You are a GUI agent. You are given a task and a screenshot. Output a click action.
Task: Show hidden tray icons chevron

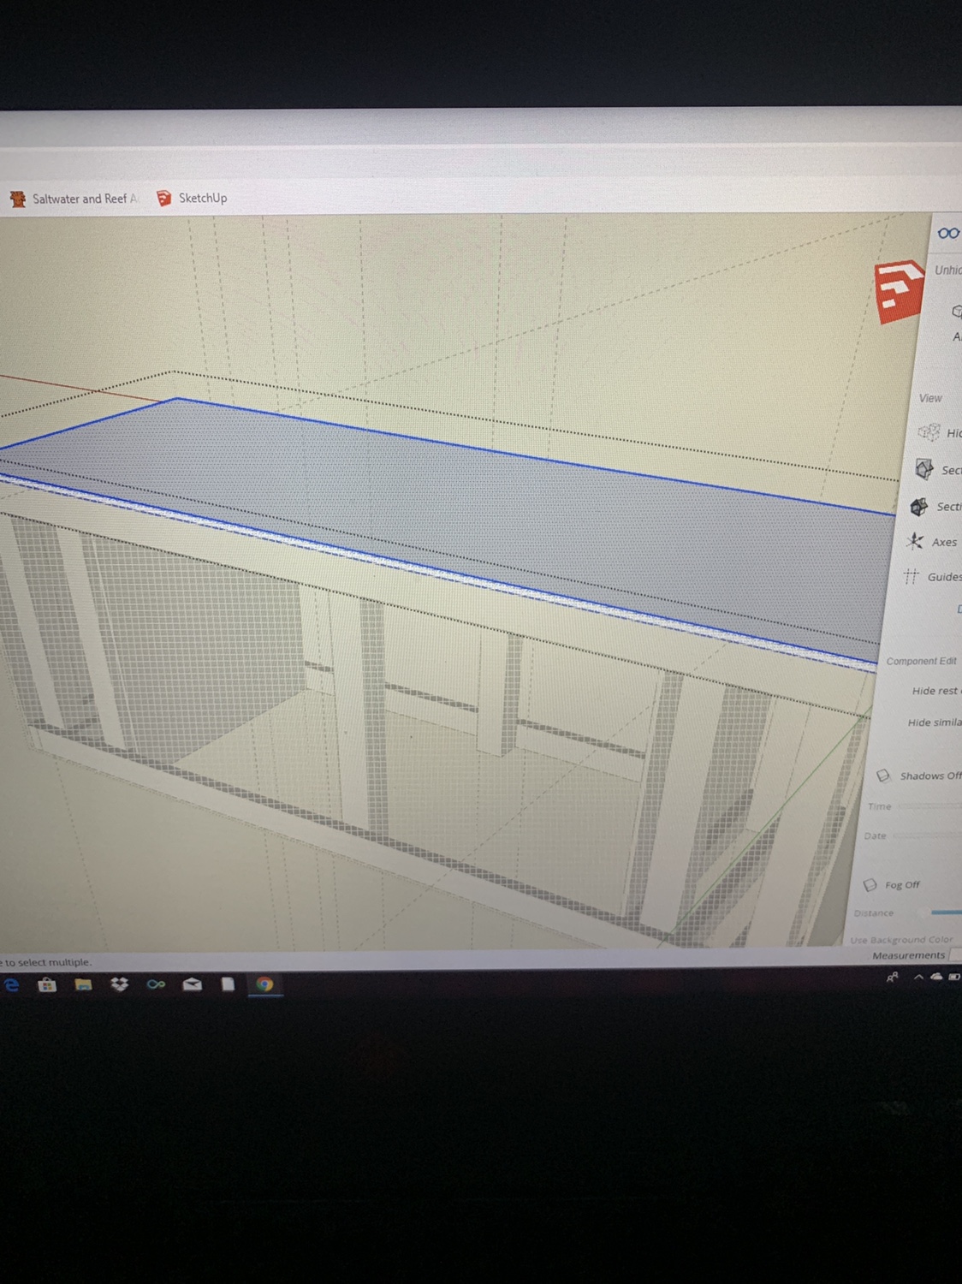point(918,977)
